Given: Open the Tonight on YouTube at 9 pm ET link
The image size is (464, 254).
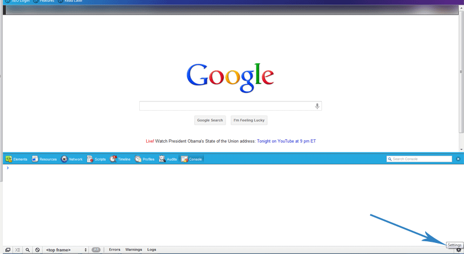Looking at the screenshot, I should click(286, 141).
